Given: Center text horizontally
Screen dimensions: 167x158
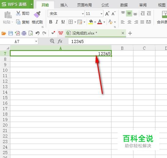Looking at the screenshot, I should click(129, 22).
